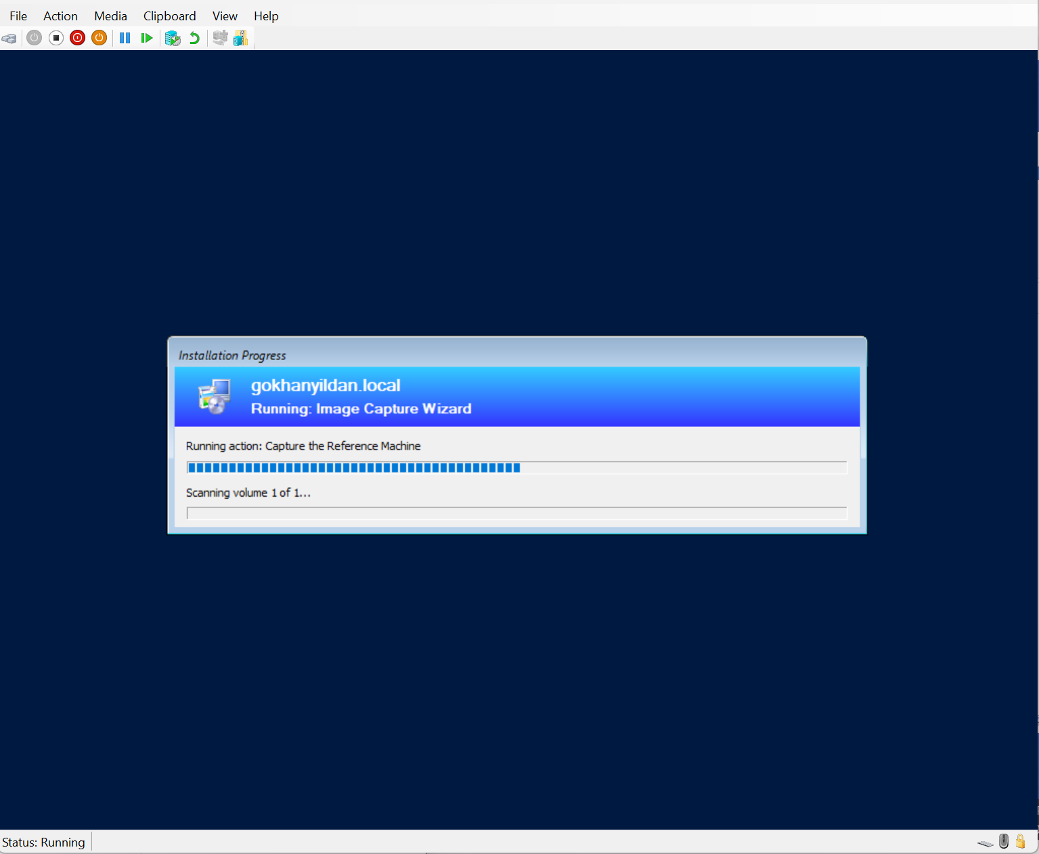Click the orange Save state button
This screenshot has height=854, width=1039.
[x=100, y=38]
